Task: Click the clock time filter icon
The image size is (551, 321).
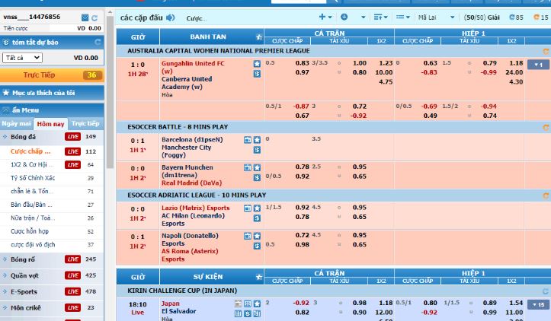Action: (x=344, y=17)
